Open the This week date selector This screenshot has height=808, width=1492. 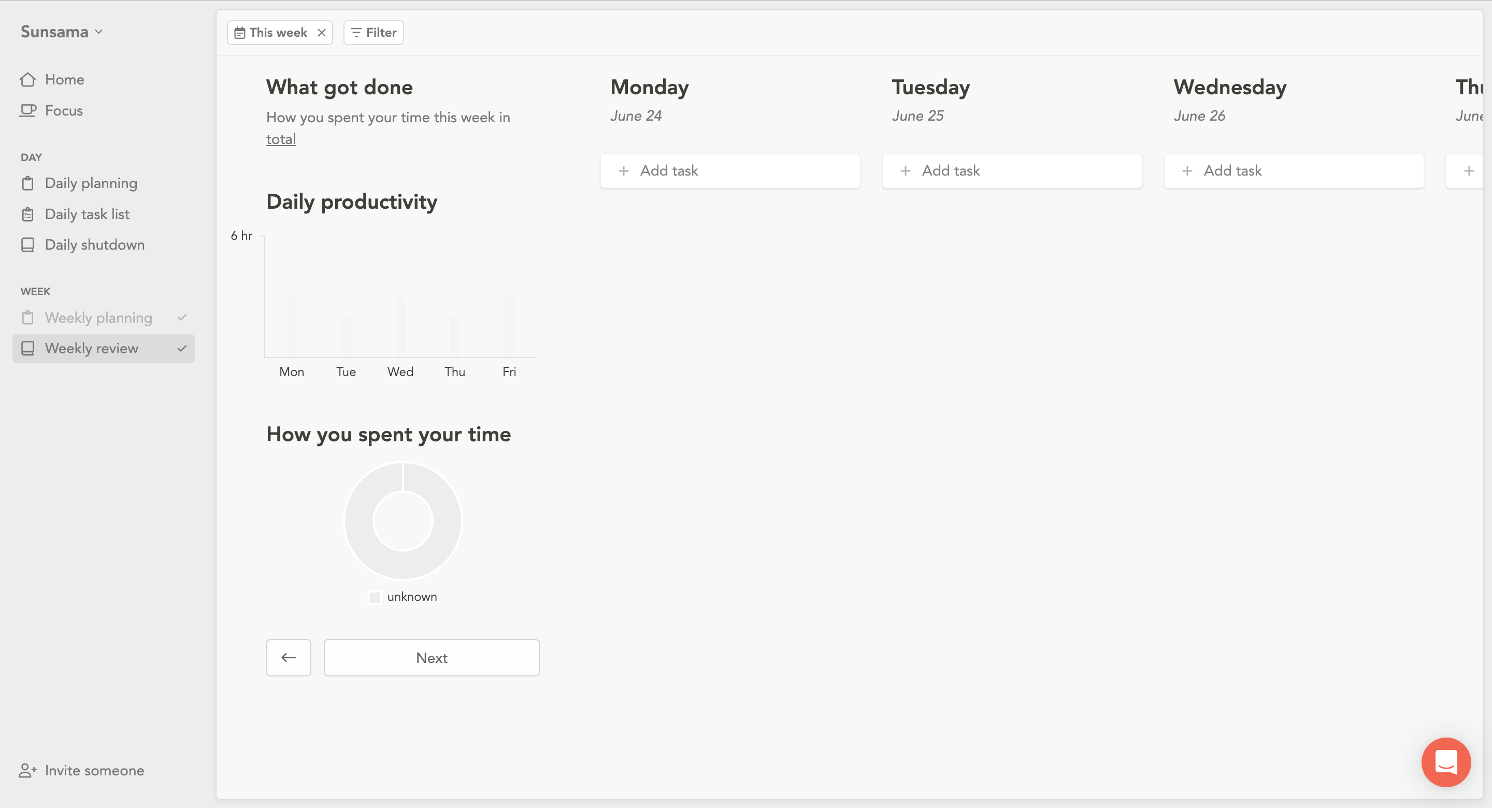271,33
